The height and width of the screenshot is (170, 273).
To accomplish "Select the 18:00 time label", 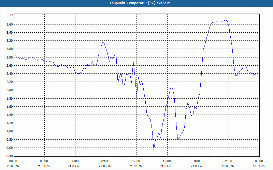I will coord(198,161).
